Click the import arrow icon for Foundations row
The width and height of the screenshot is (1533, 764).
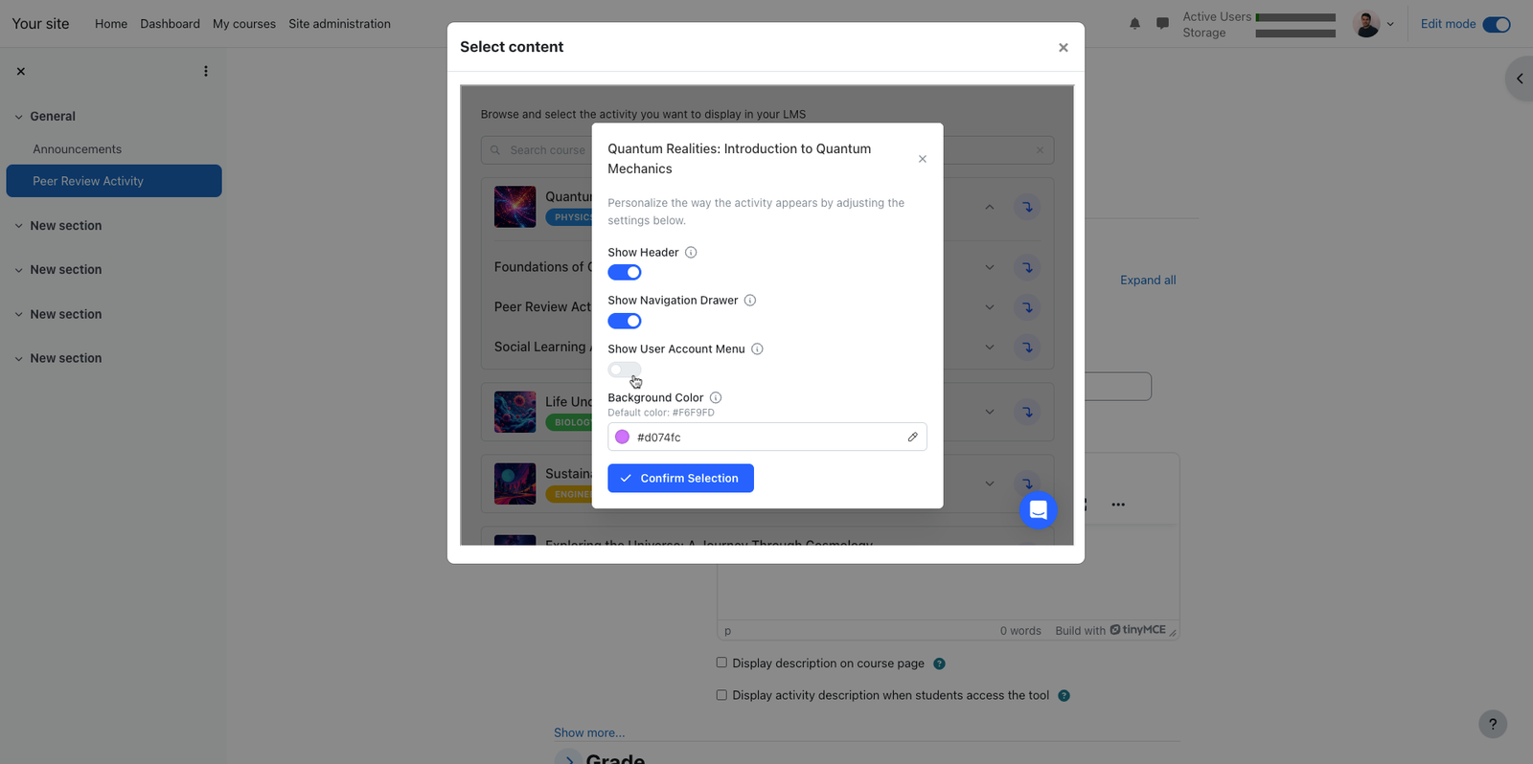click(1027, 267)
